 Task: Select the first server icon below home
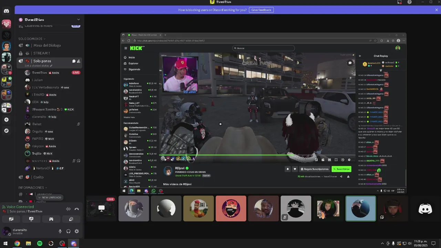[6, 24]
